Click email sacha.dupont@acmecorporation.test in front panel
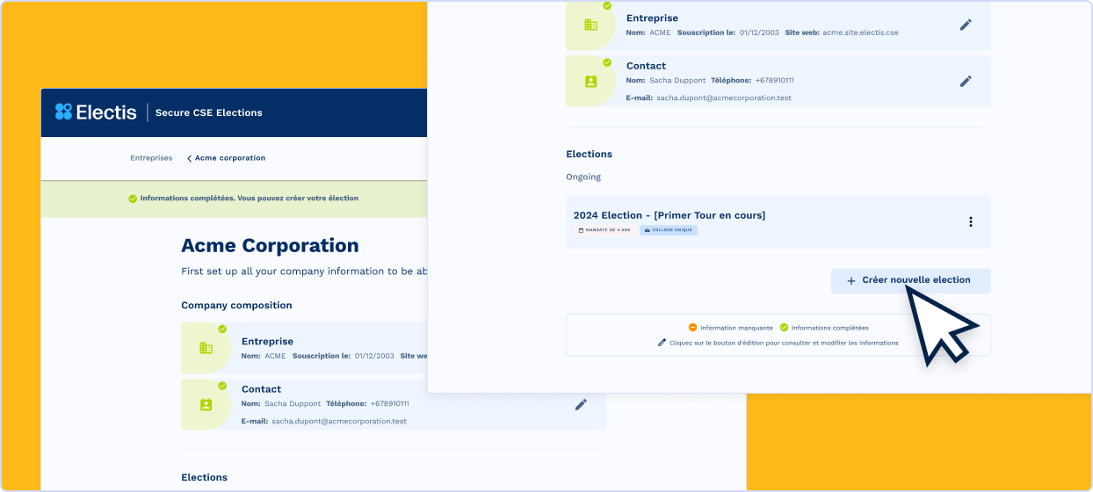 (724, 98)
